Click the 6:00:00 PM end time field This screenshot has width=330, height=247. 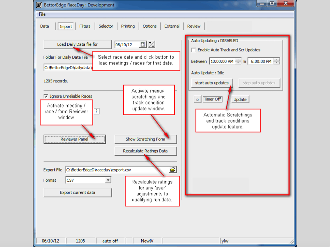261,61
